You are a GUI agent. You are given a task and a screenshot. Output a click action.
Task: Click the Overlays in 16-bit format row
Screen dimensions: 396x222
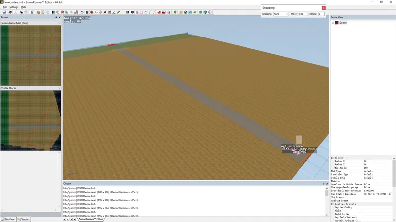pyautogui.click(x=361, y=184)
